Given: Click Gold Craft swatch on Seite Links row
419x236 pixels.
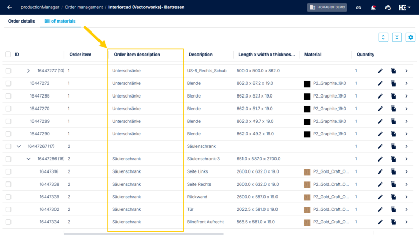Looking at the screenshot, I should [x=307, y=172].
